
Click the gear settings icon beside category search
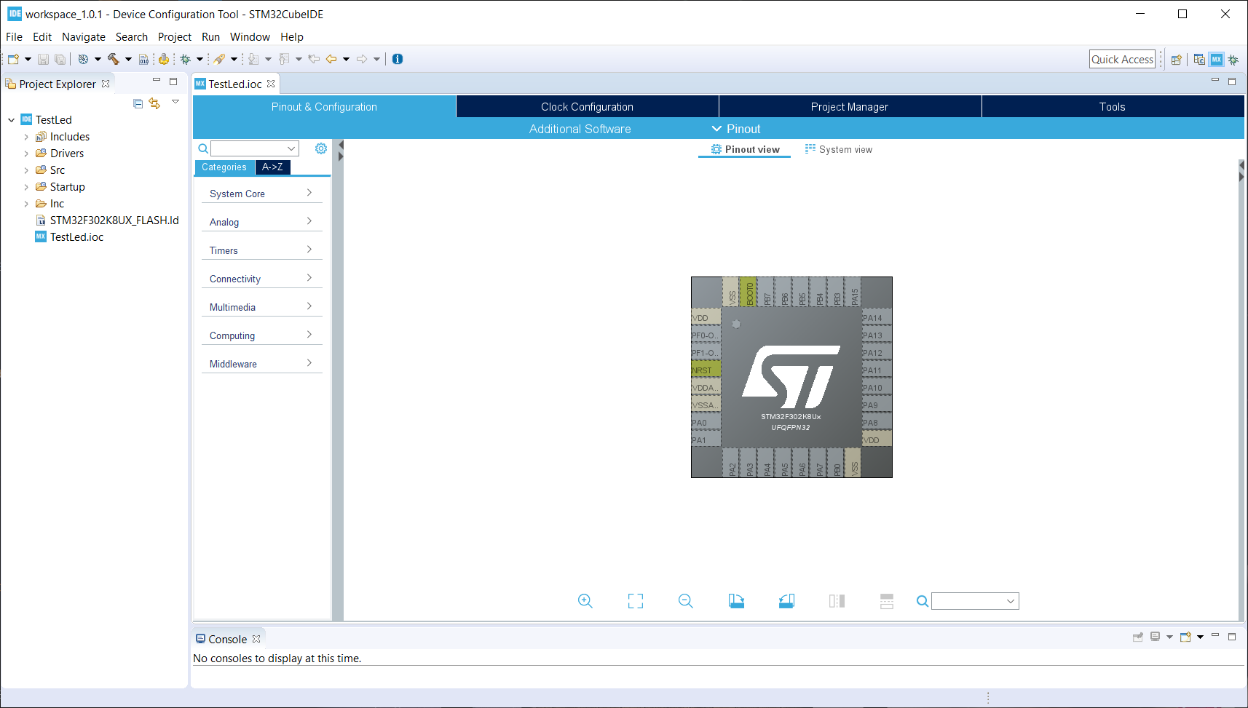[x=321, y=148]
